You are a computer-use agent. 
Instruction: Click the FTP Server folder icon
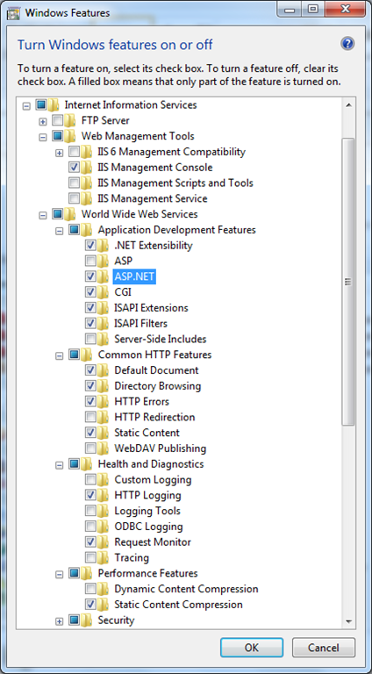point(70,120)
